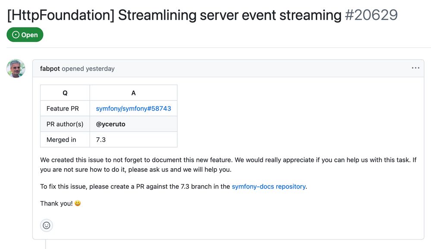
Task: Click the @yceruto mention
Action: pos(110,124)
